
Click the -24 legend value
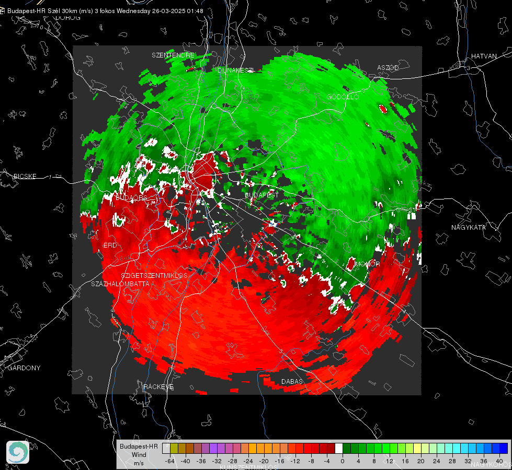pos(248,461)
